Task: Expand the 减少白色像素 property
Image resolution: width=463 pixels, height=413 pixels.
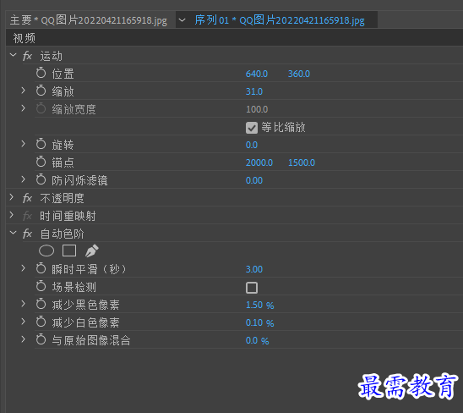Action: click(24, 322)
